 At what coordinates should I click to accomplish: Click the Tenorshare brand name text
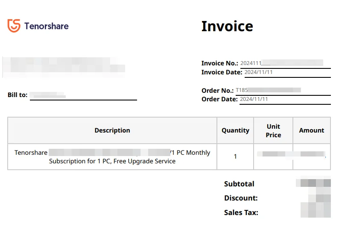click(47, 26)
